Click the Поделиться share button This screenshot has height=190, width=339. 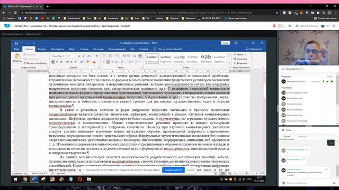[254, 49]
